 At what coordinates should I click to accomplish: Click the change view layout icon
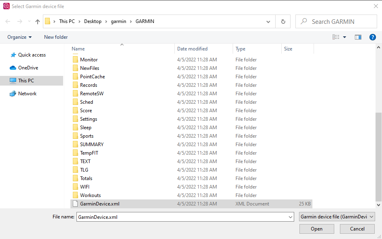[336, 37]
